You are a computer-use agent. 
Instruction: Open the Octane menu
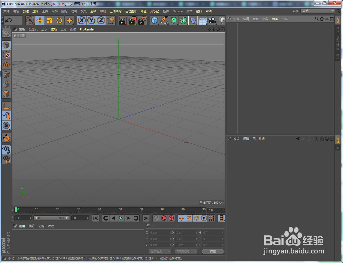coord(178,11)
